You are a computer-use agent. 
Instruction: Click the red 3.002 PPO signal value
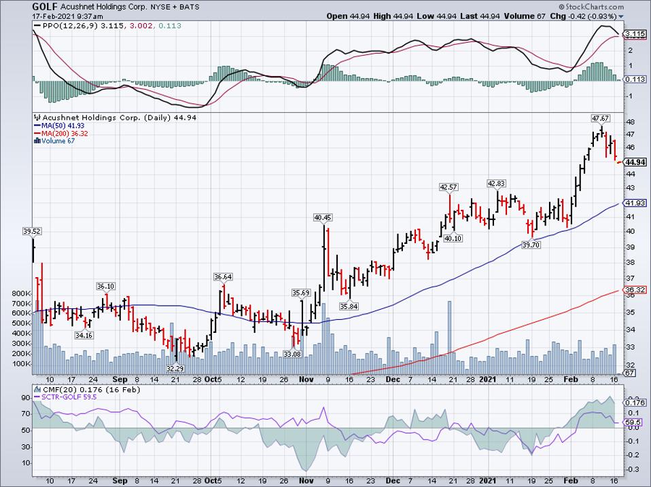[x=141, y=26]
